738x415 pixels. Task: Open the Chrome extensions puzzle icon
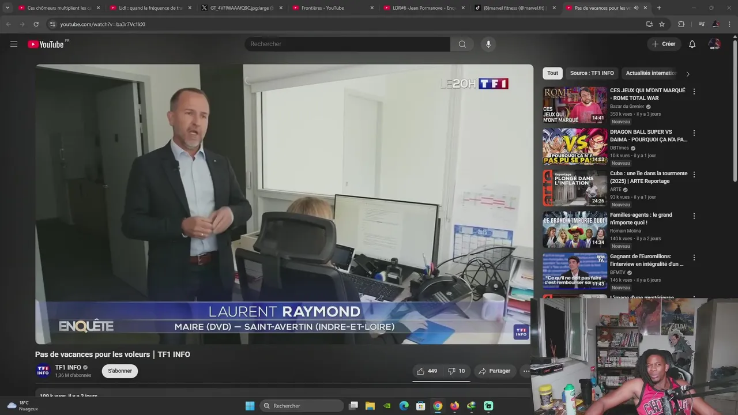(x=681, y=24)
